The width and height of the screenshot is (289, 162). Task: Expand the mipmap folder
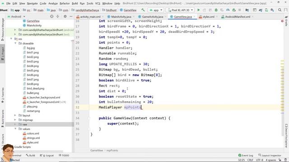coord(15,120)
